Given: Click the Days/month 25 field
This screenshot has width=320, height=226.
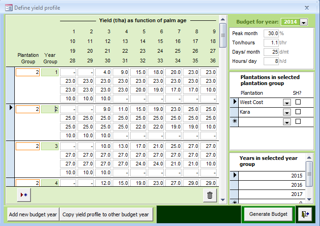Looking at the screenshot, I should click(271, 52).
